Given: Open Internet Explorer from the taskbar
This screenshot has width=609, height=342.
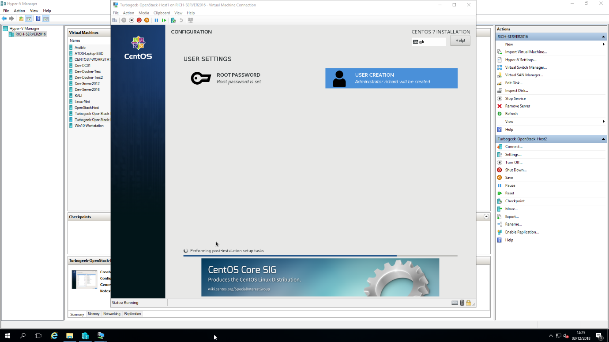Looking at the screenshot, I should coord(54,335).
